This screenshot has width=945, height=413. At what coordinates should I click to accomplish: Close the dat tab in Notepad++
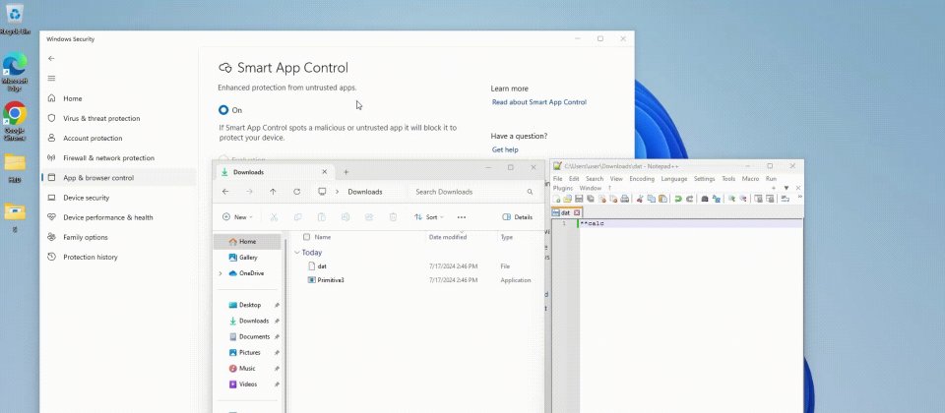point(577,212)
